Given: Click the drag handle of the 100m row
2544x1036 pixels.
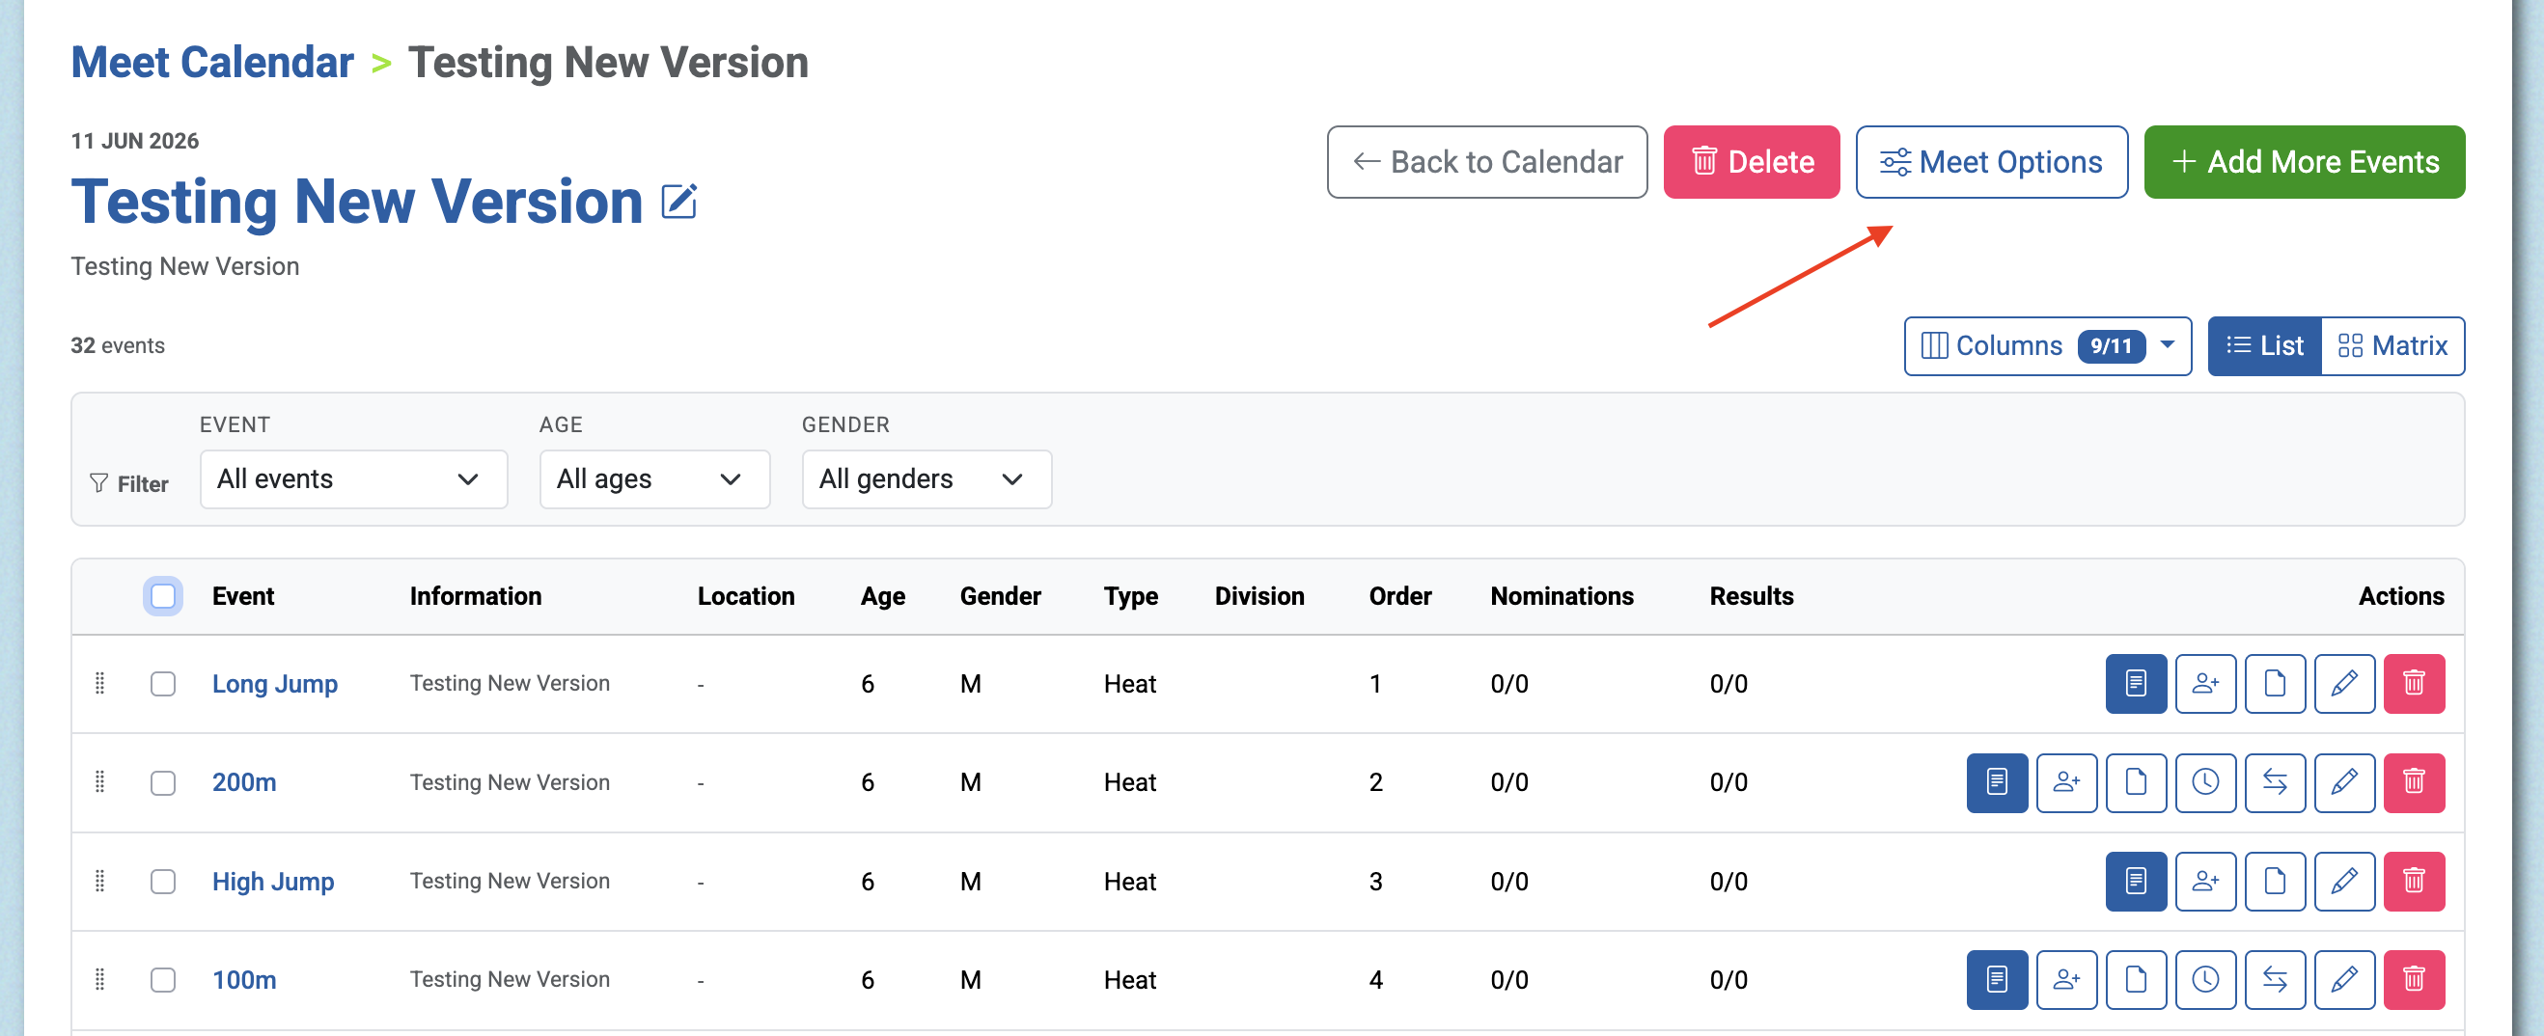Looking at the screenshot, I should coord(99,980).
